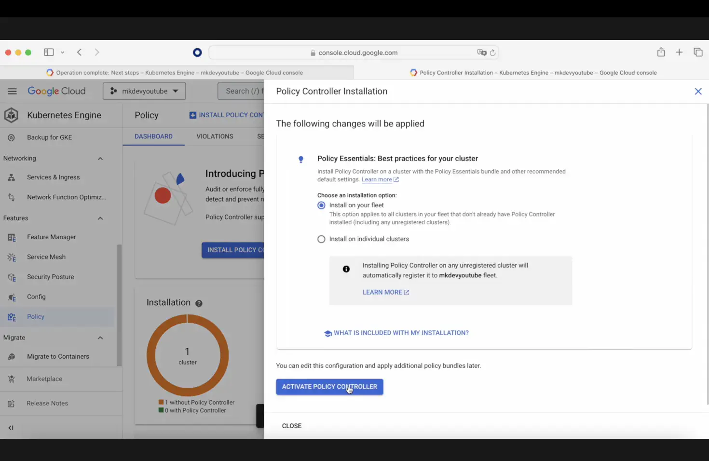This screenshot has width=709, height=461.
Task: Open Config in the sidebar
Action: [57, 297]
